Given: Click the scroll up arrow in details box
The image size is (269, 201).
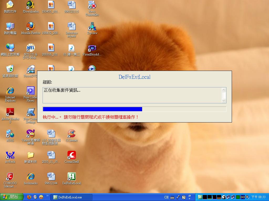Looking at the screenshot, I should click(x=224, y=90).
